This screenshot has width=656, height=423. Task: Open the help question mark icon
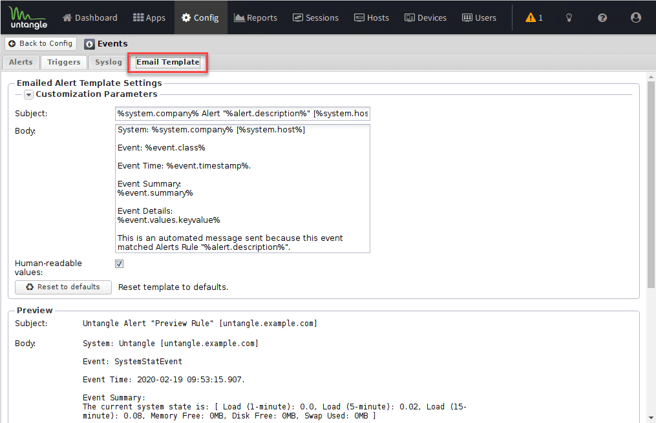(602, 17)
